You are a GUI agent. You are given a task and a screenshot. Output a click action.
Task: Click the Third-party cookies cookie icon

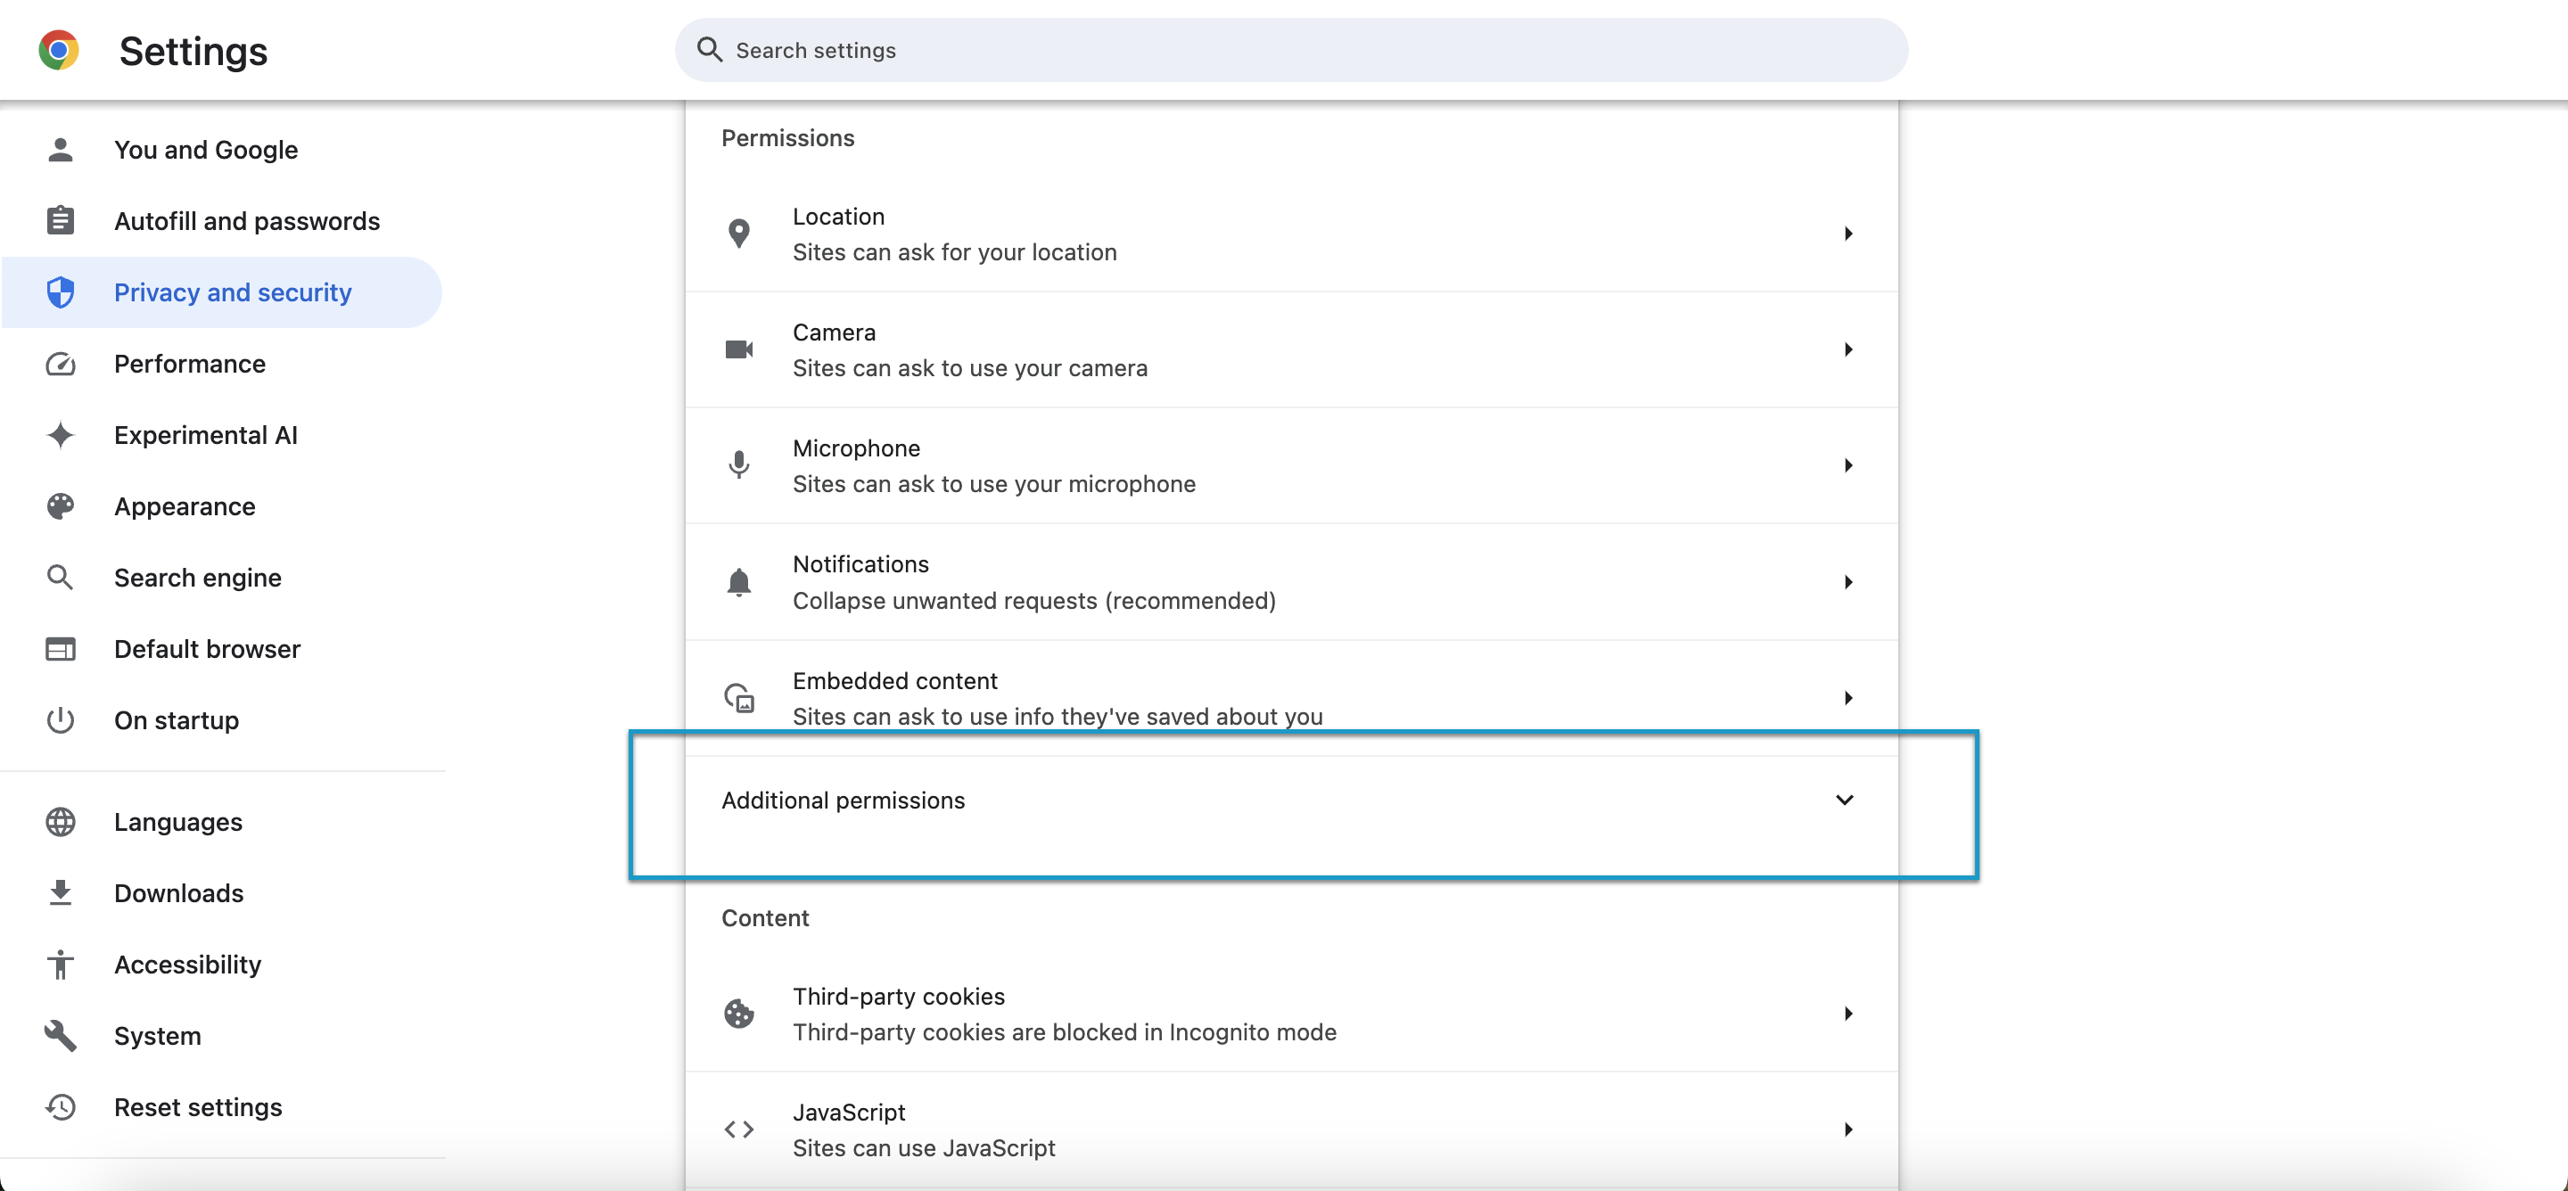(738, 1014)
